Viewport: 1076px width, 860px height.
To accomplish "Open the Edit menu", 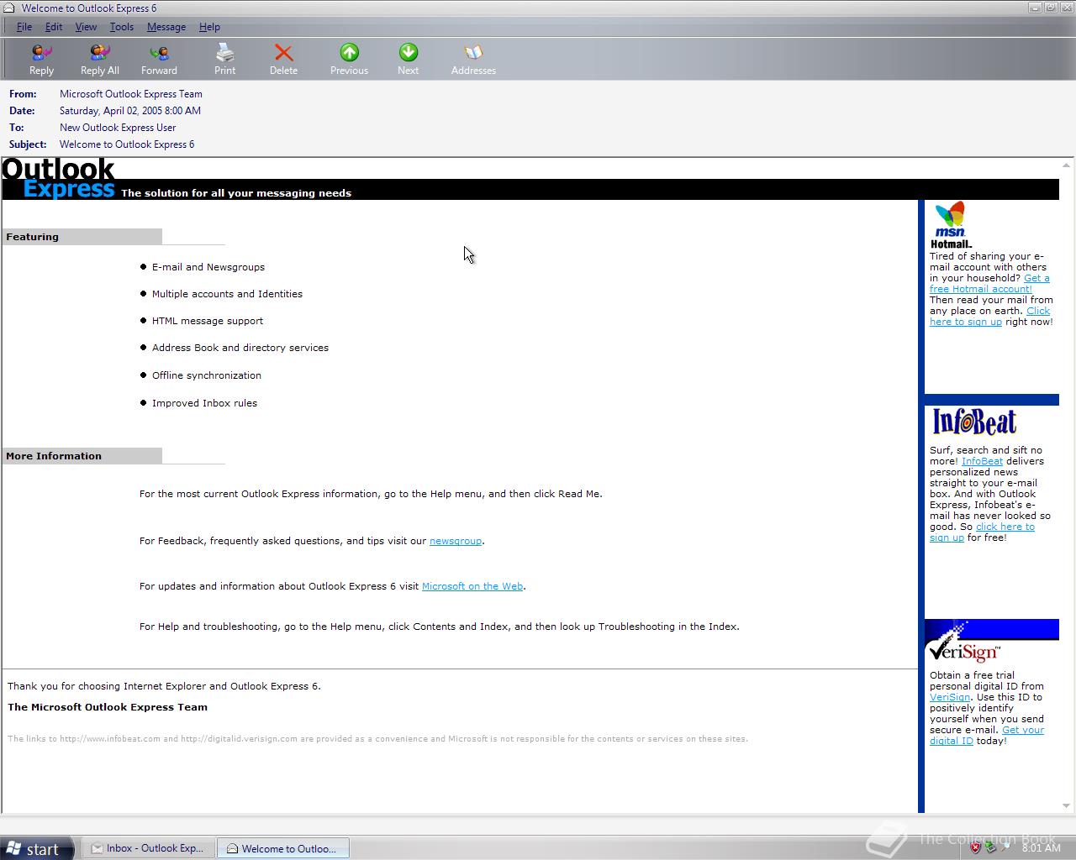I will click(54, 27).
